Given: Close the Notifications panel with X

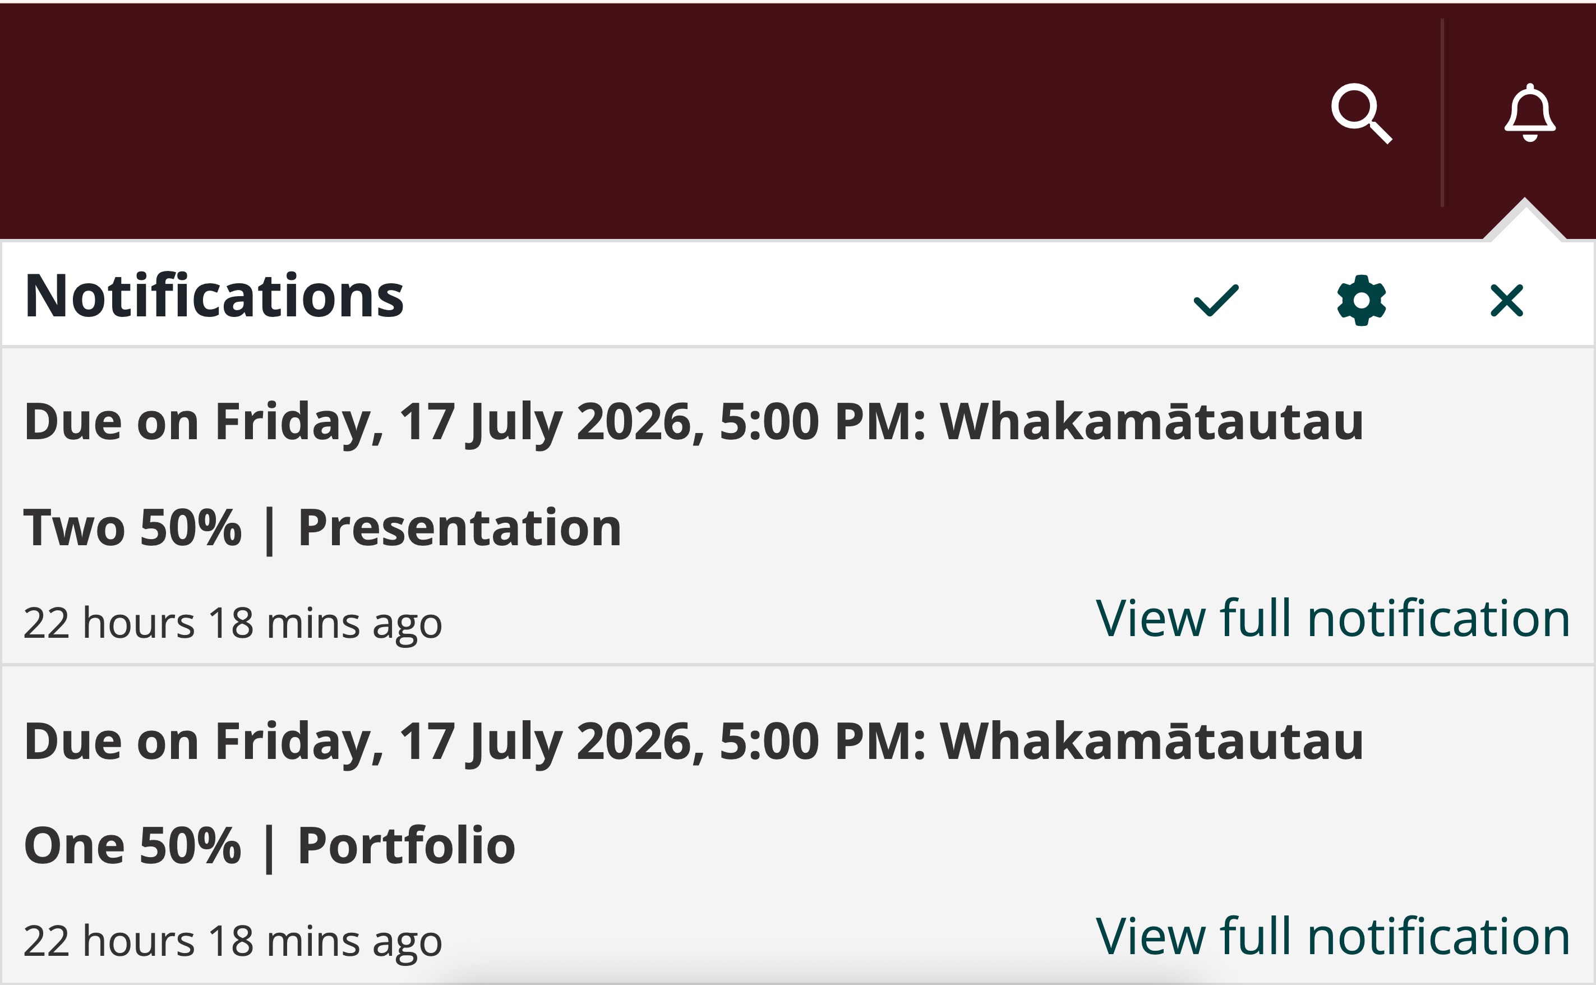Looking at the screenshot, I should tap(1507, 300).
